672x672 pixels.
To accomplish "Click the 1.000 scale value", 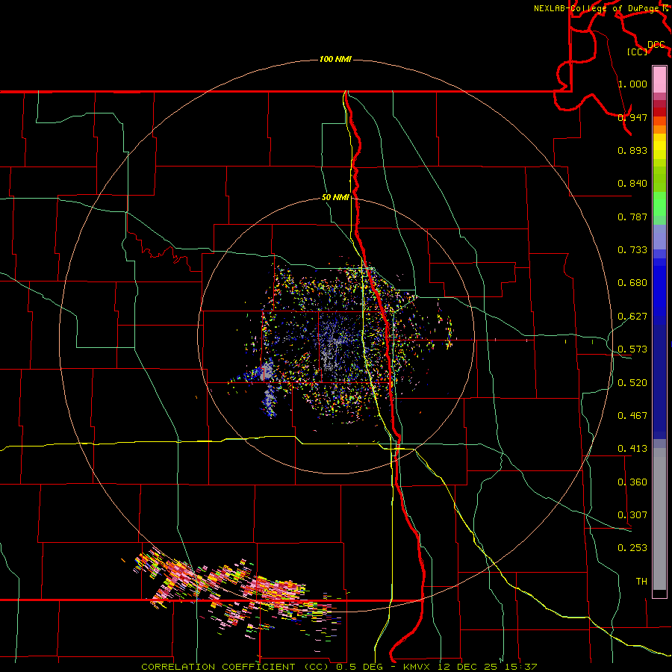I will click(632, 84).
